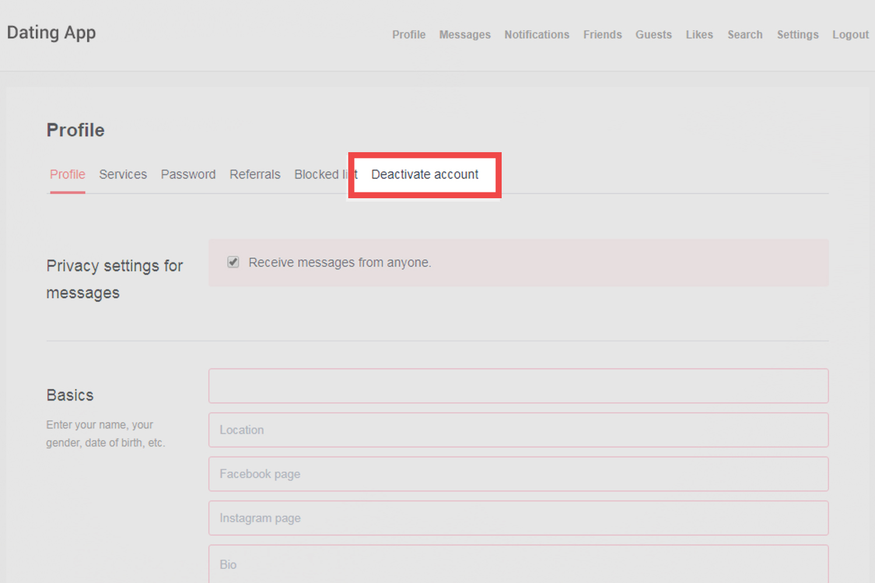View Guests from the top navigation
Image resolution: width=875 pixels, height=583 pixels.
tap(653, 35)
